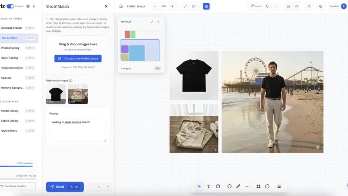Close the Mix & Match panel
The width and height of the screenshot is (348, 196).
point(106,7)
